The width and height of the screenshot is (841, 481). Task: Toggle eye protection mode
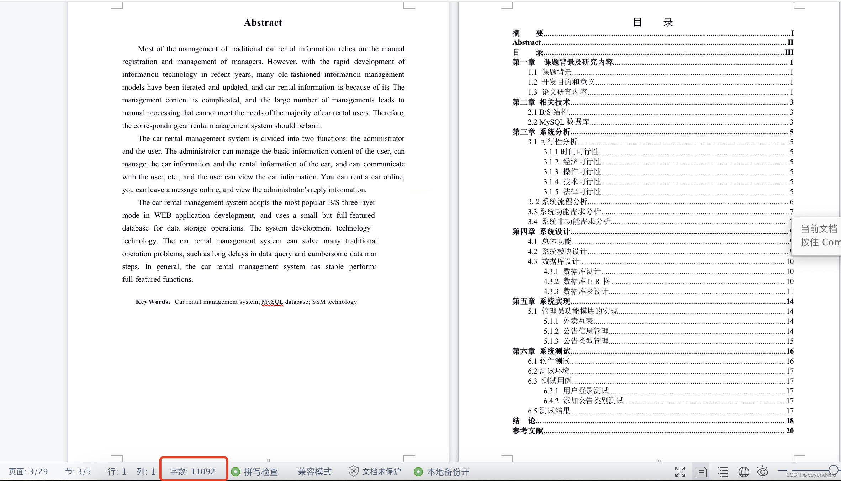[763, 471]
